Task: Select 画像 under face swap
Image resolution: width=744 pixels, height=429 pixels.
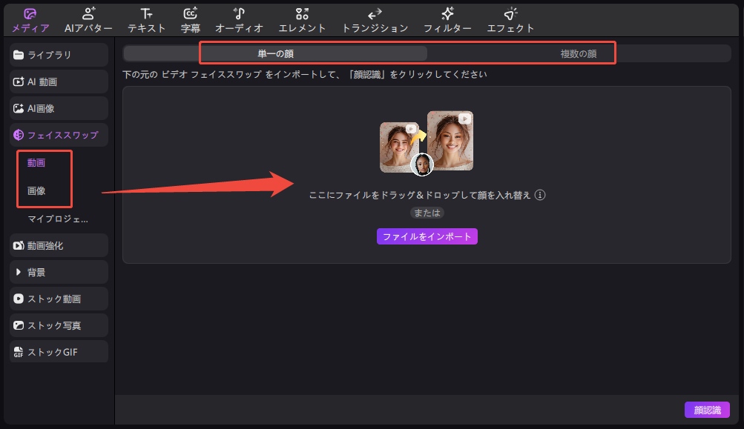Action: 36,190
